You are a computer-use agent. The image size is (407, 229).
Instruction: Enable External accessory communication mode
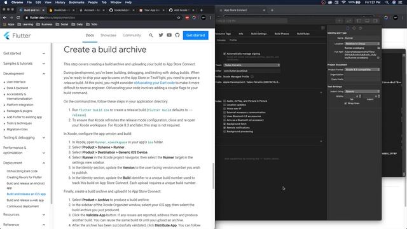[224, 113]
